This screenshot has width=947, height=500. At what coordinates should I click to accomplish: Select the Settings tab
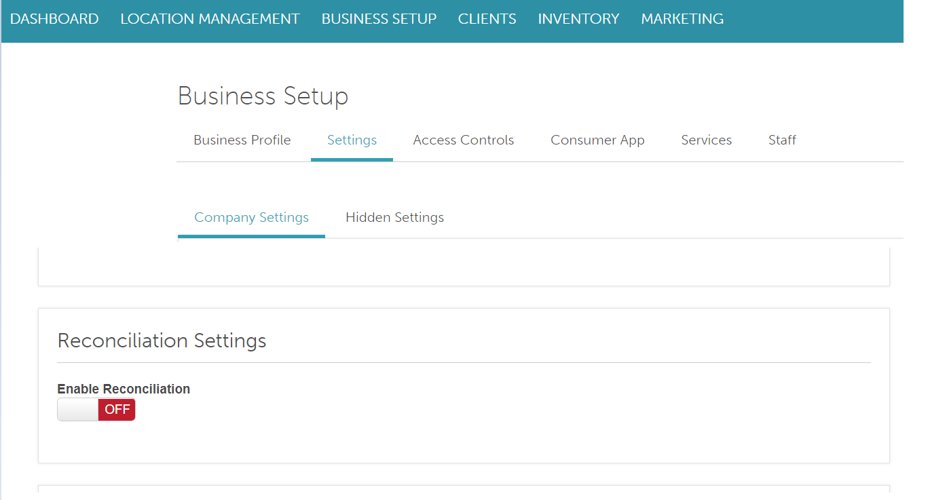click(352, 140)
